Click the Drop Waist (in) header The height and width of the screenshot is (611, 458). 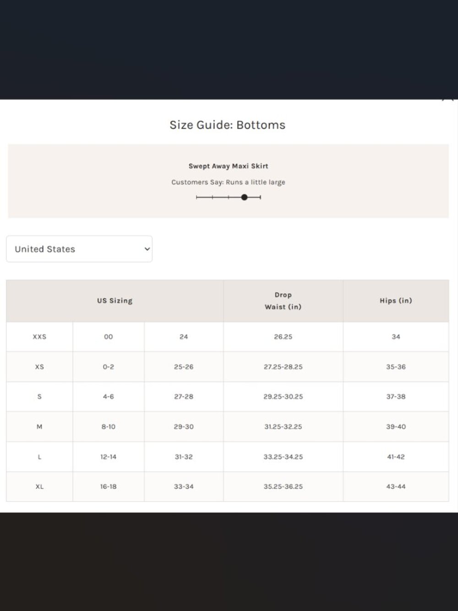pos(283,301)
